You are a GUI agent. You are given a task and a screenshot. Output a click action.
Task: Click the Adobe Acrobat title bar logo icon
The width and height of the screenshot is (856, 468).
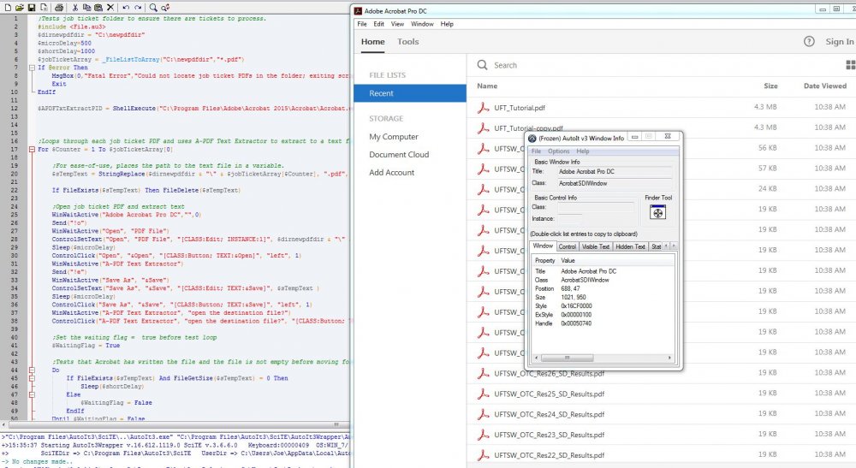point(358,11)
